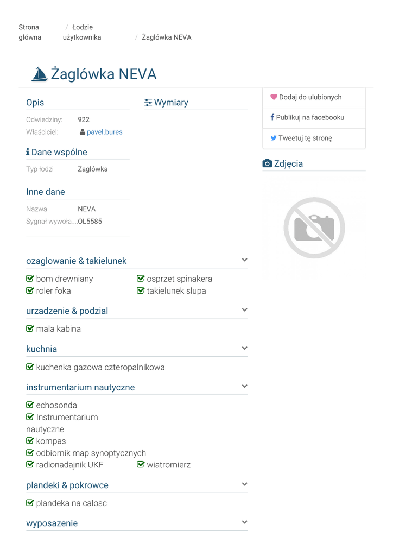Click the sliders icon beside Wymiary
The image size is (393, 556).
click(x=148, y=103)
